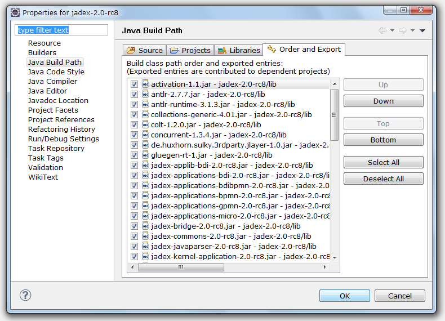Move the entry with the Down button
Screen dimensions: 445x321
383,101
